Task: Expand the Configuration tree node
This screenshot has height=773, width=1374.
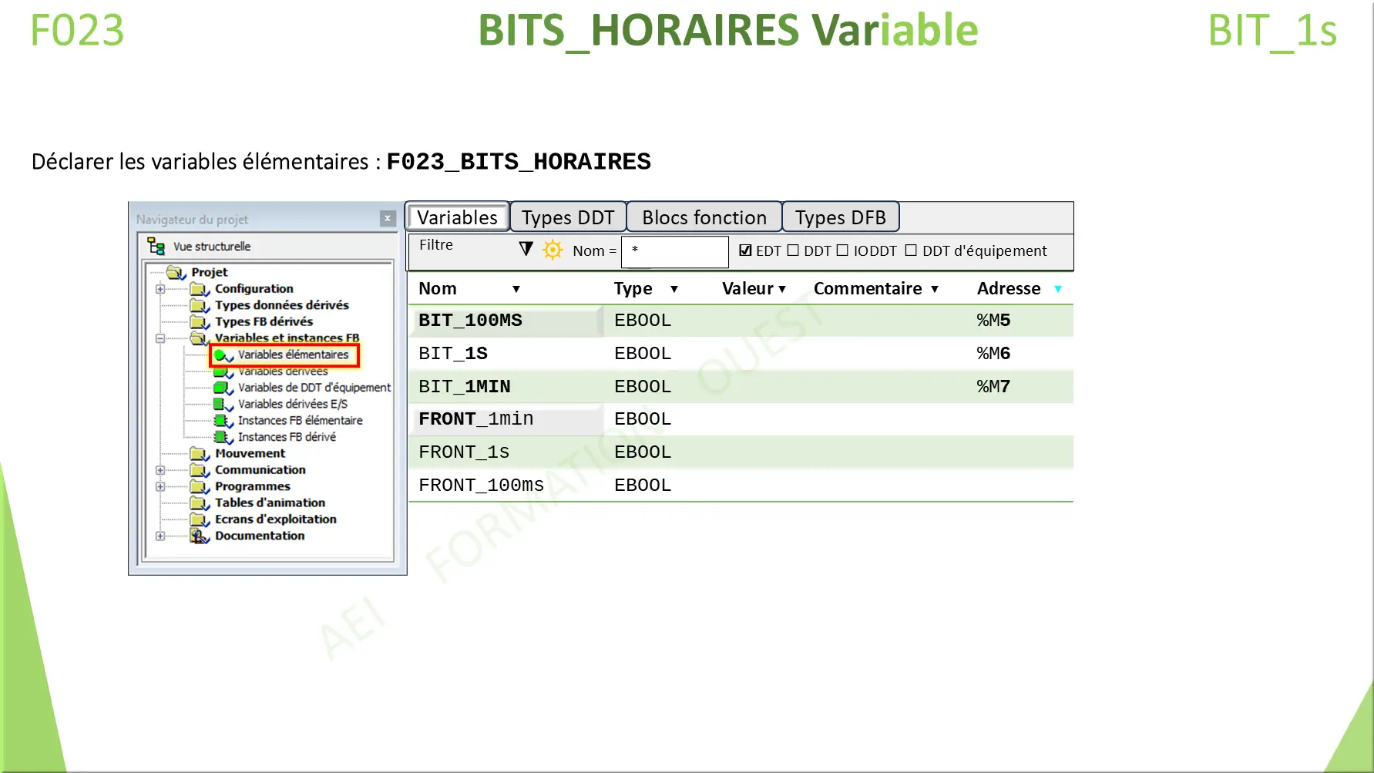Action: [x=160, y=290]
